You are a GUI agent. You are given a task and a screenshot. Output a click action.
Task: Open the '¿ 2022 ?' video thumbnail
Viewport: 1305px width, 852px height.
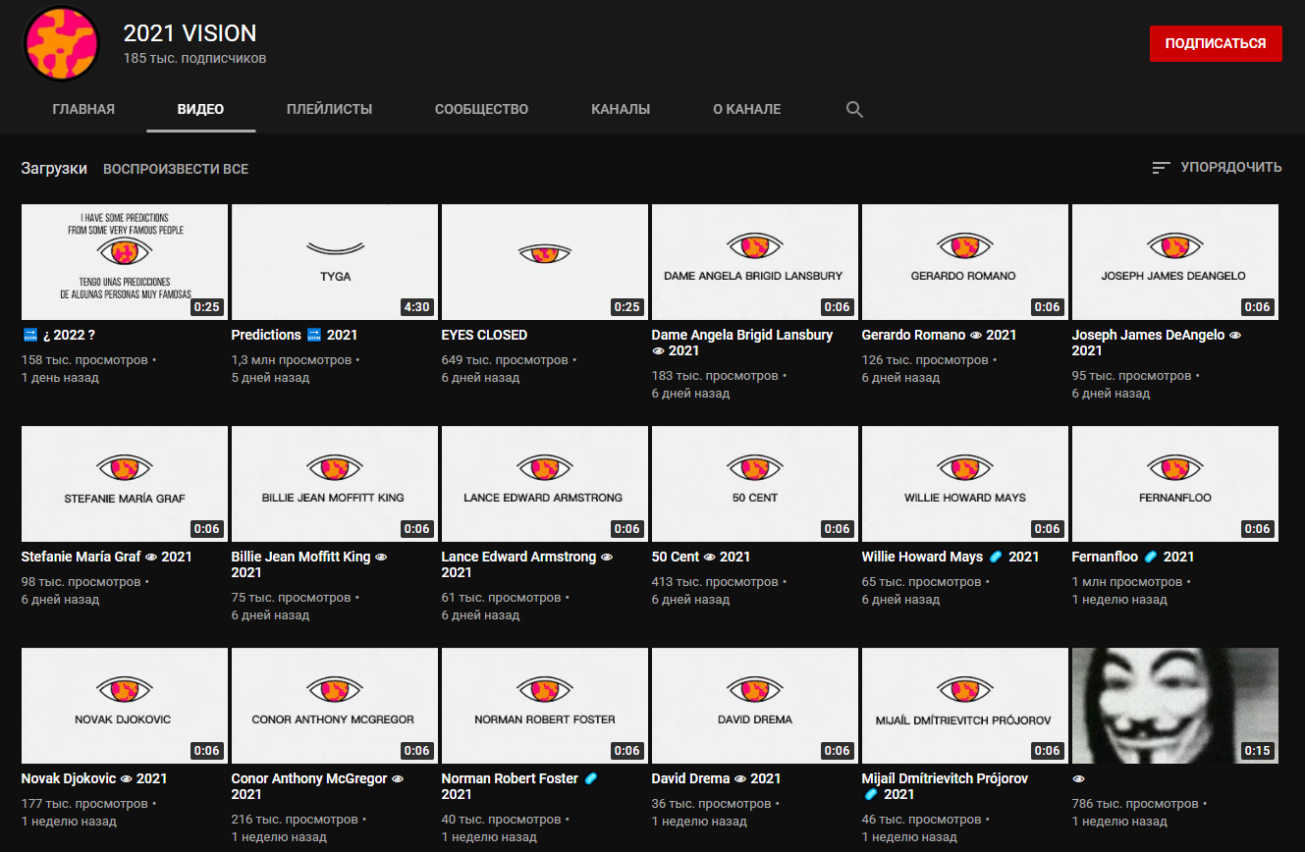pyautogui.click(x=125, y=262)
